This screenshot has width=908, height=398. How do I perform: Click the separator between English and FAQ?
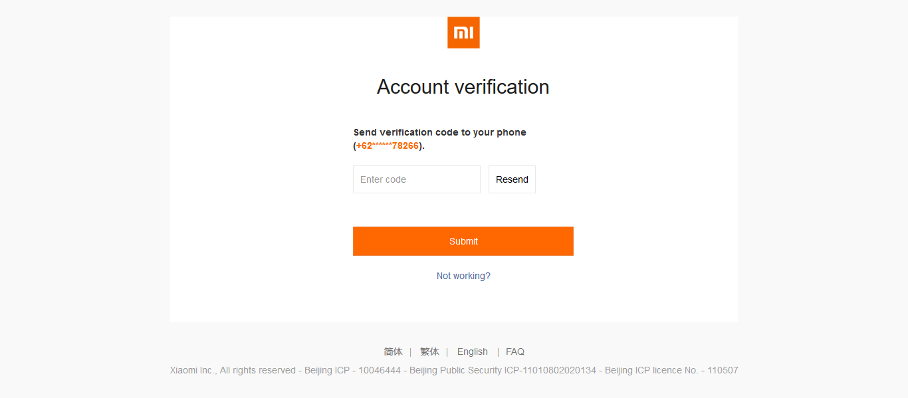click(498, 351)
